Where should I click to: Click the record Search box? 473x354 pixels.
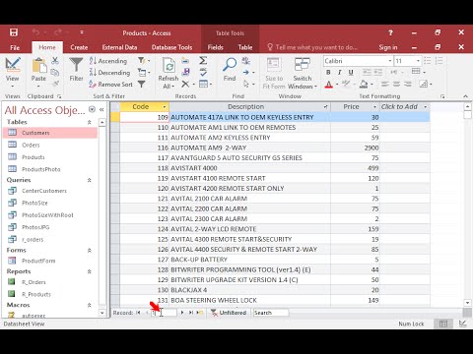271,313
